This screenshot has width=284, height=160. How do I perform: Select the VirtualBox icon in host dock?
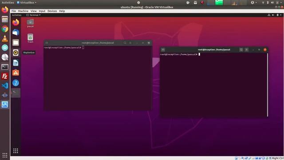(5, 105)
